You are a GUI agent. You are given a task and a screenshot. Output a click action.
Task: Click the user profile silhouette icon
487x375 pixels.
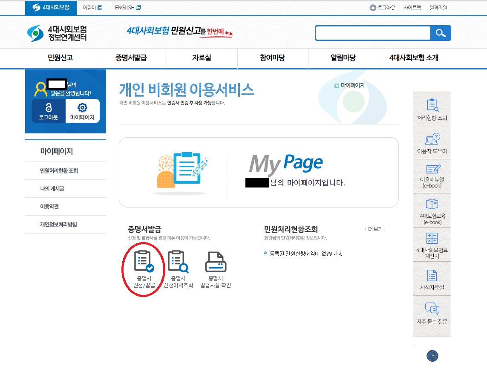40,89
